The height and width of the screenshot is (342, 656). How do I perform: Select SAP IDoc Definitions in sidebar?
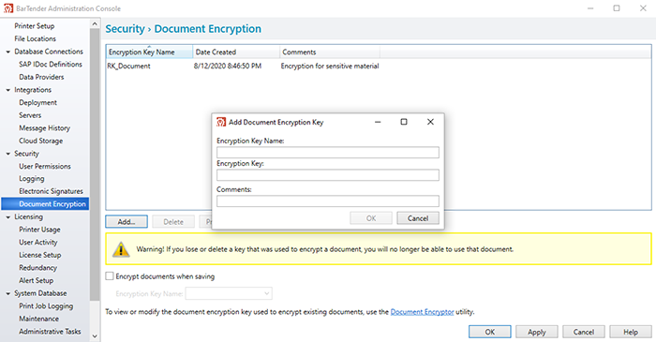51,65
